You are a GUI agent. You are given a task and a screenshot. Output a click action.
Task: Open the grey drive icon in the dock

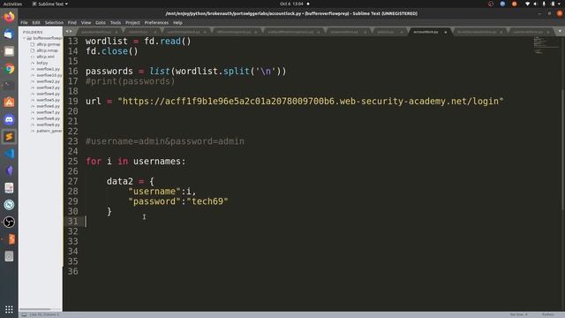(x=9, y=256)
